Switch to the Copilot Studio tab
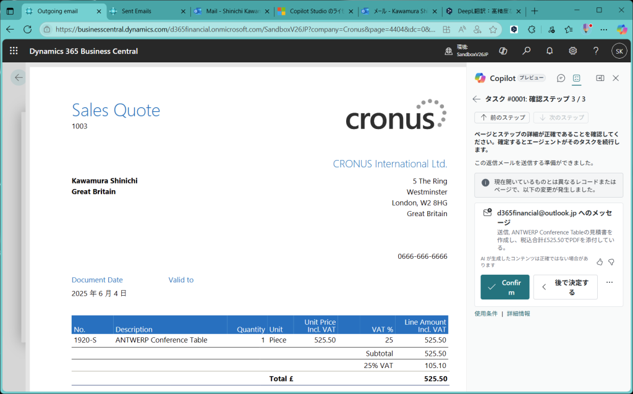This screenshot has width=633, height=394. tap(316, 11)
